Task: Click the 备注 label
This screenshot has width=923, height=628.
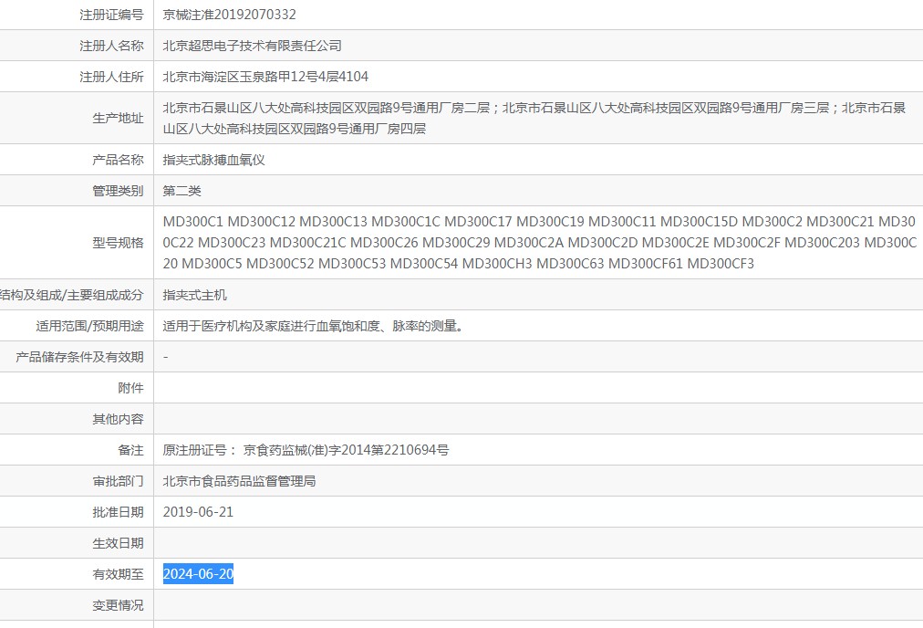Action: (x=130, y=451)
